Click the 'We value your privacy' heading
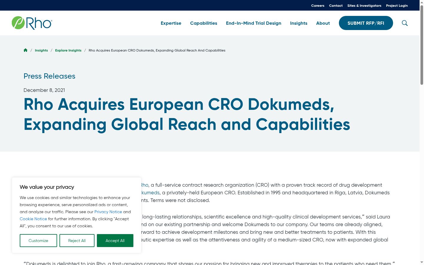 click(47, 187)
